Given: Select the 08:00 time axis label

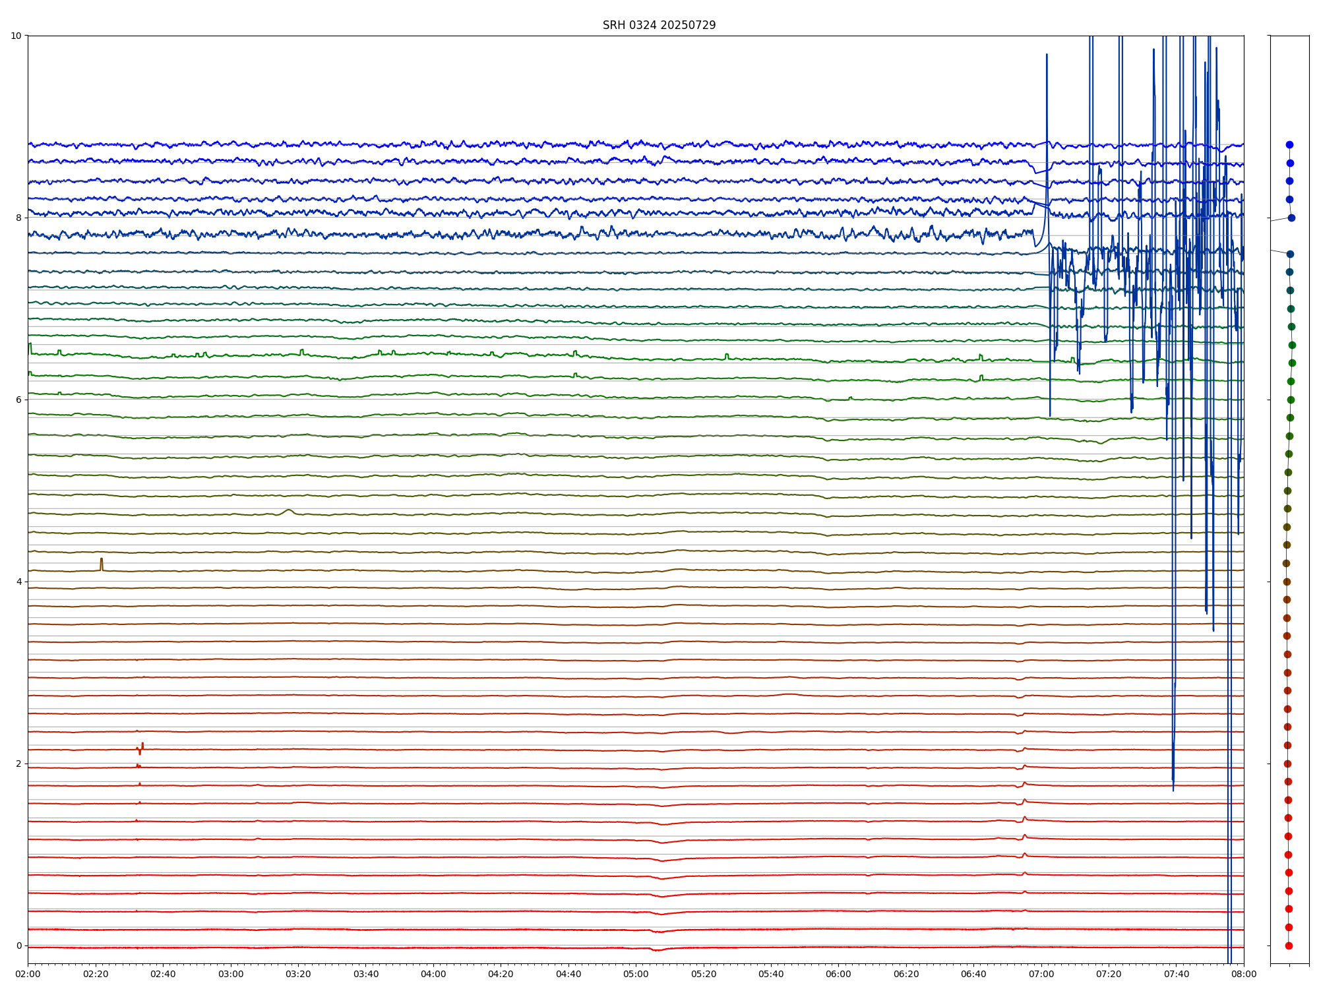Looking at the screenshot, I should 1244,974.
